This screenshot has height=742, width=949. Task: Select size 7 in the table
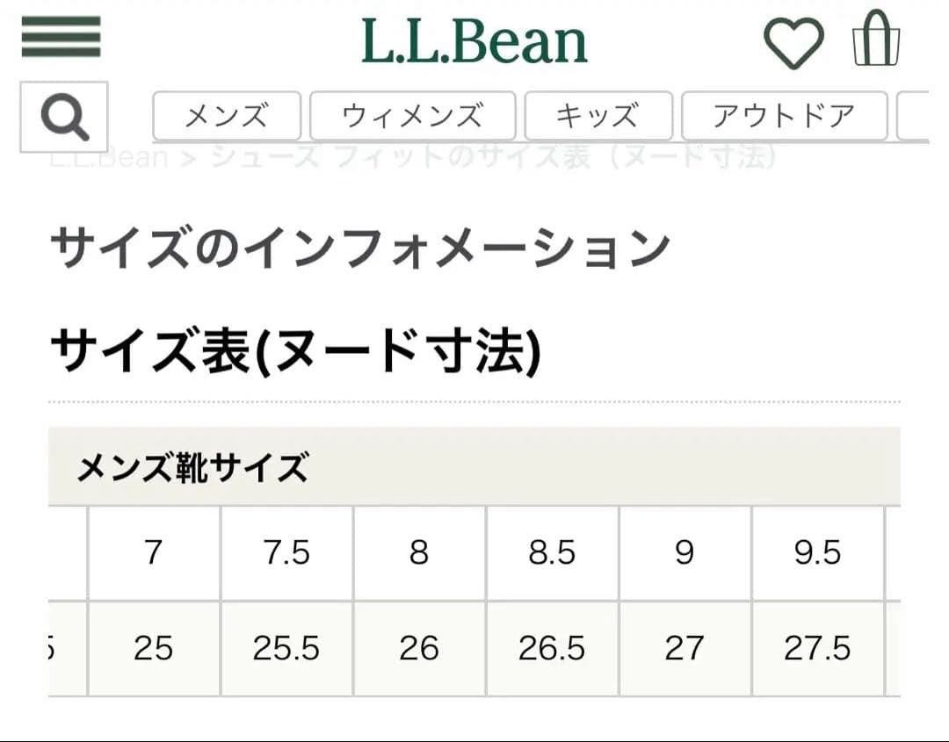pos(155,552)
